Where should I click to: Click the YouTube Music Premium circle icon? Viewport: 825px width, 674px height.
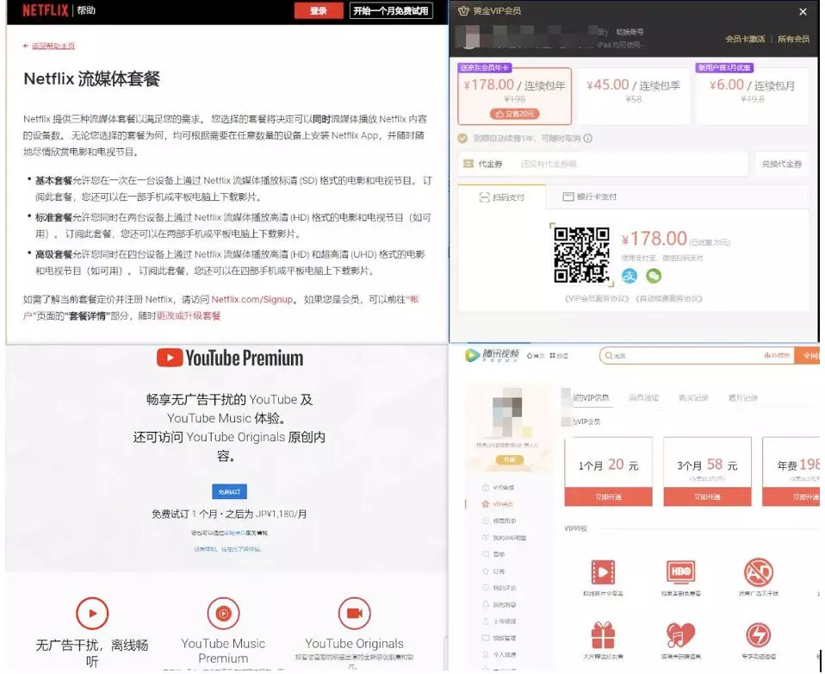coord(223,614)
